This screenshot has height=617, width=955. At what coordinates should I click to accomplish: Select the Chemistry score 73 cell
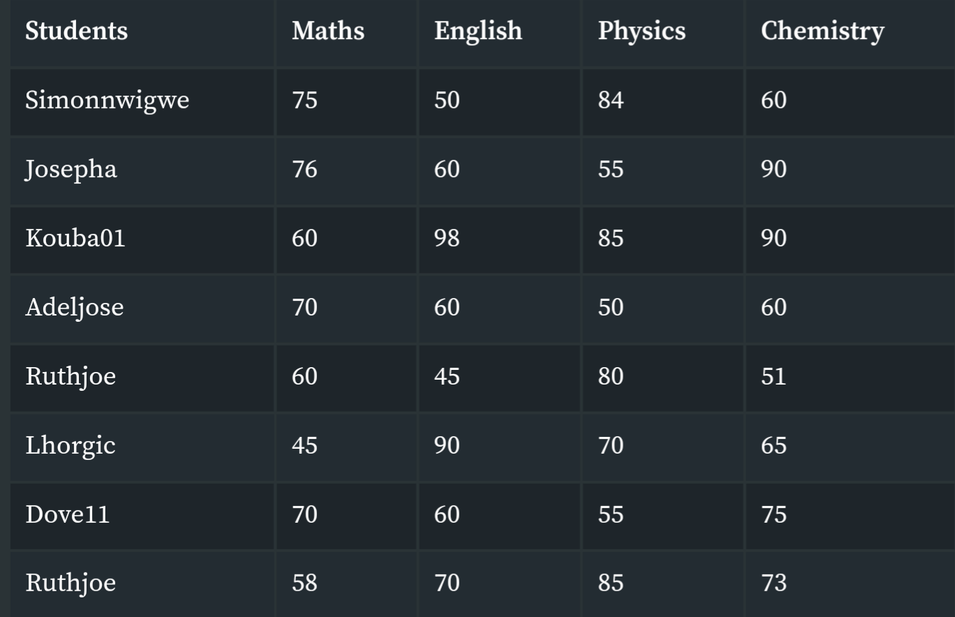[x=850, y=584]
